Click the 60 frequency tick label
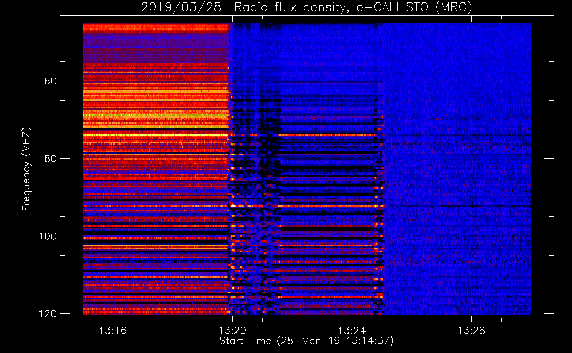 point(50,81)
